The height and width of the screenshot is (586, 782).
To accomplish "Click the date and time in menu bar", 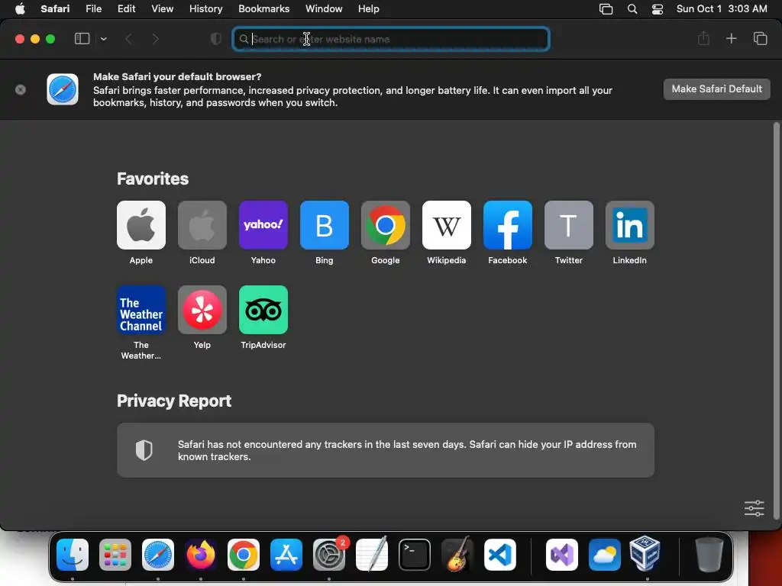I will coord(722,8).
